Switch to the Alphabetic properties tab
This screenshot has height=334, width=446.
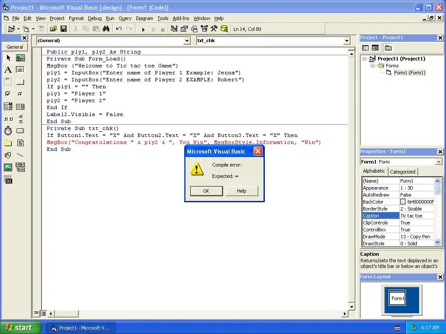[x=374, y=171]
